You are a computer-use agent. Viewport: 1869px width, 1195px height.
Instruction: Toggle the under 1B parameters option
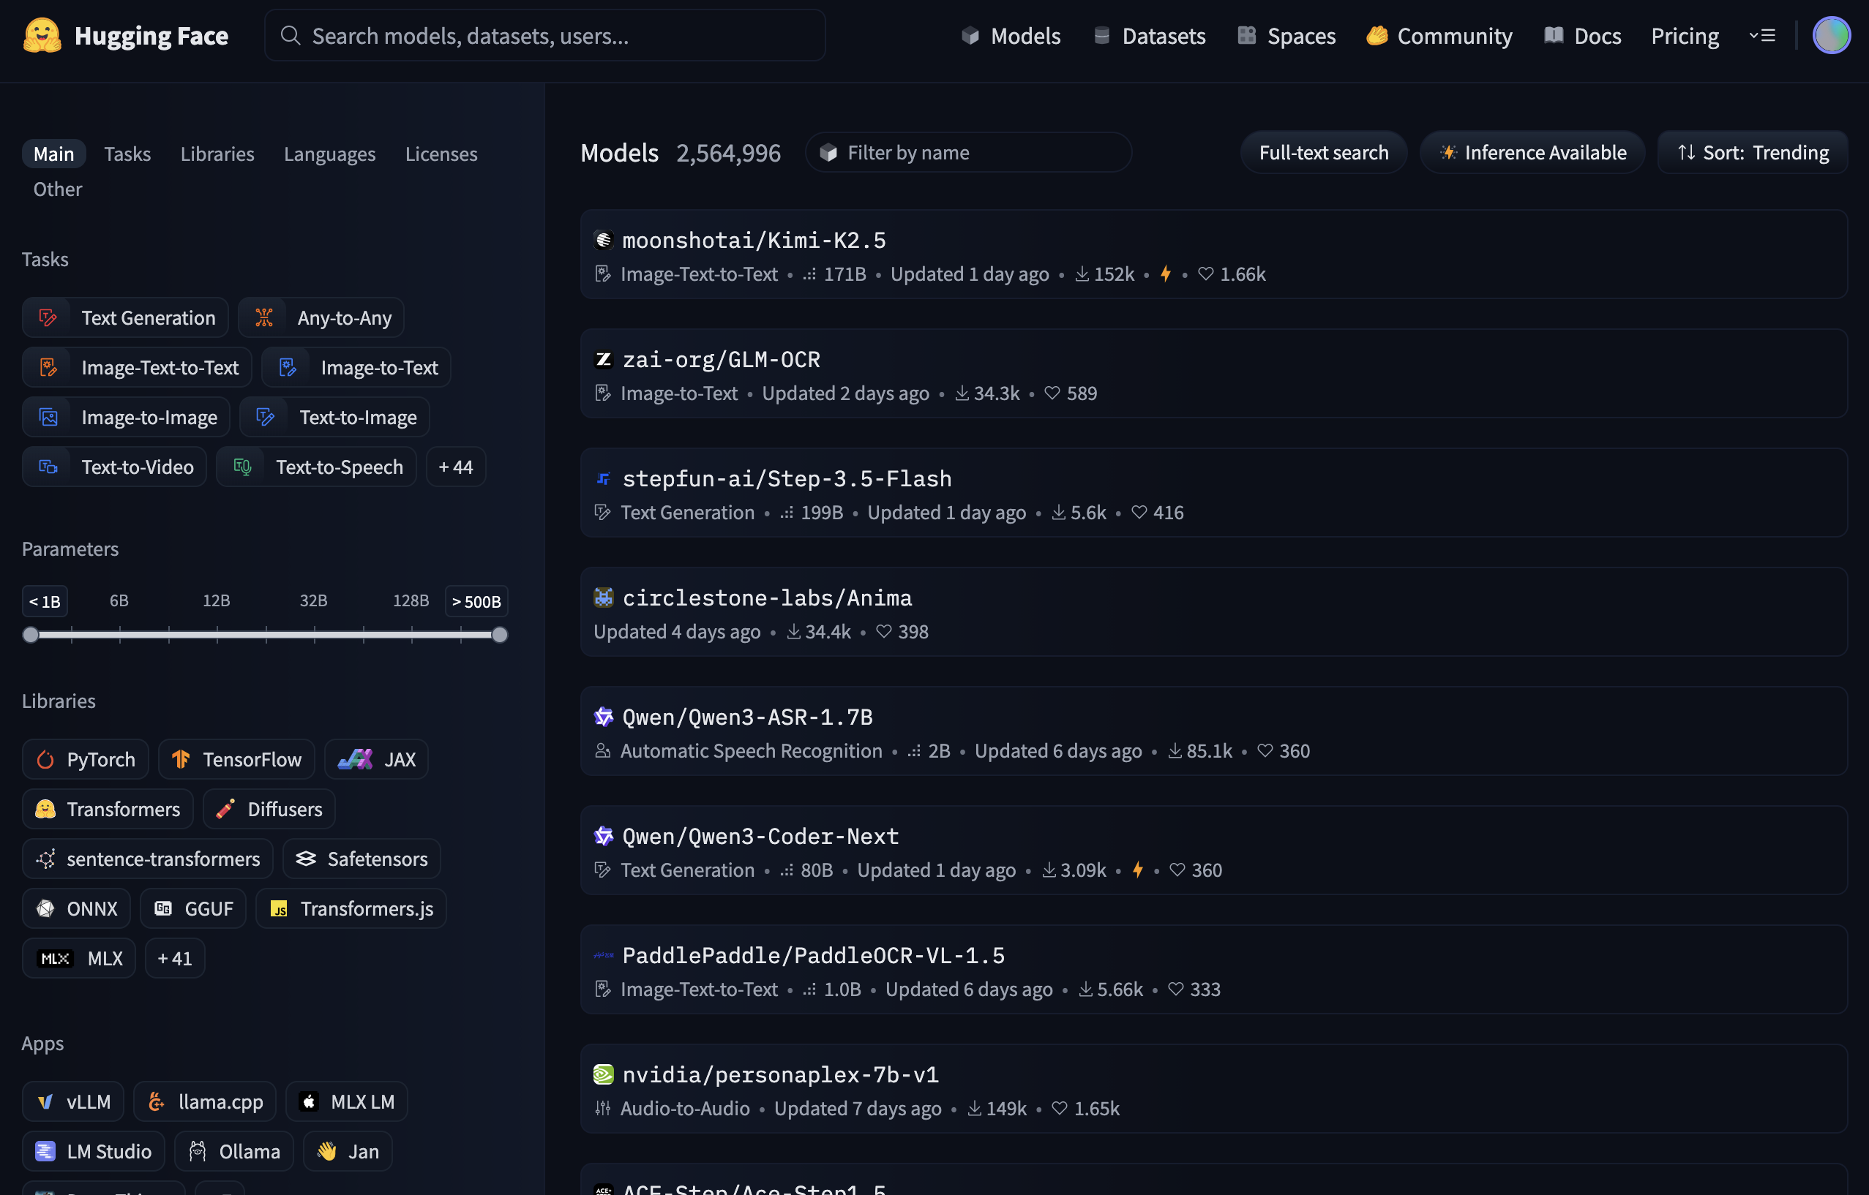pos(45,601)
